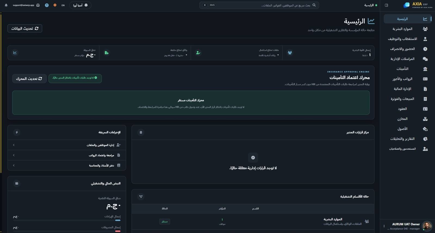Click the people icon on إجمالي القوة البشرية card
The height and width of the screenshot is (233, 435).
[x=290, y=53]
